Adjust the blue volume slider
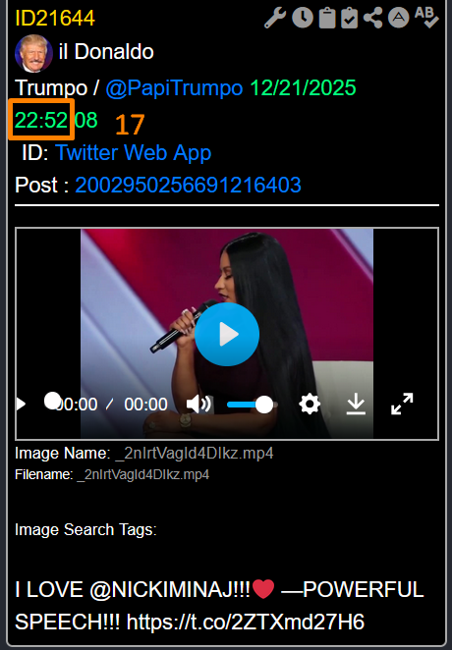The image size is (452, 650). click(x=250, y=405)
